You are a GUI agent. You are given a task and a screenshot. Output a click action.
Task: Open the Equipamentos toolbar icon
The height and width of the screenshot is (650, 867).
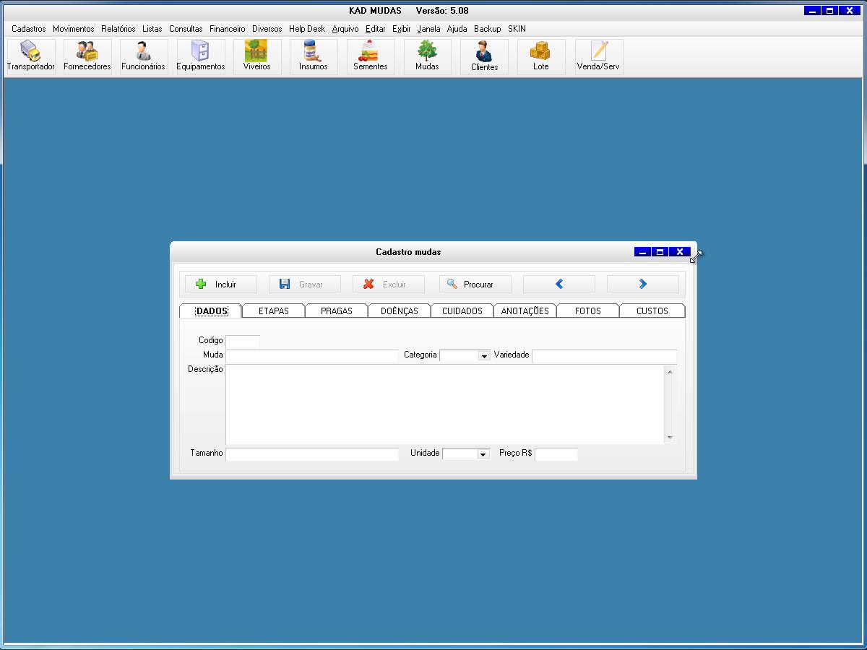tap(201, 56)
